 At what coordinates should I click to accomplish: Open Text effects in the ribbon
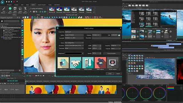pos(25,10)
